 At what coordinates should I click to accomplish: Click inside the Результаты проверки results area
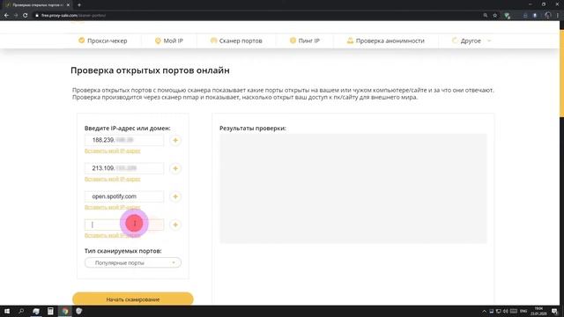point(353,188)
